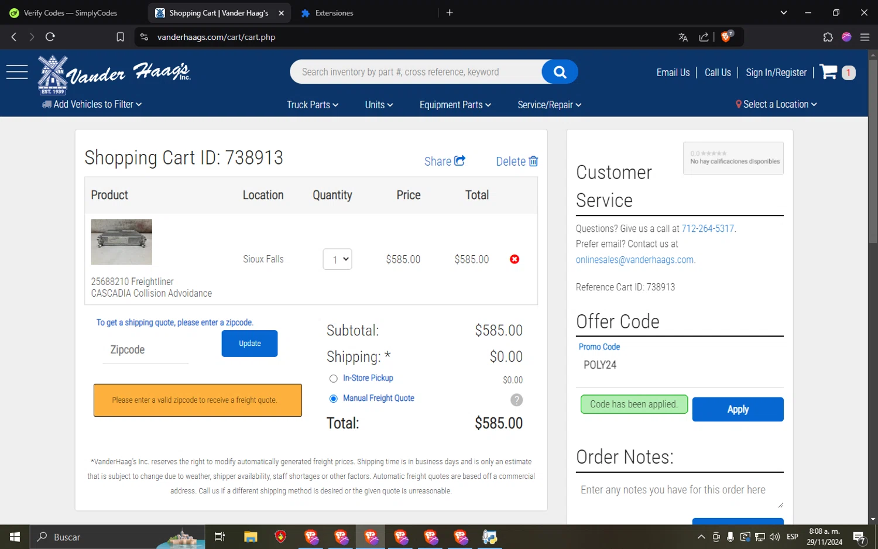
Task: Switch to the Extensiones tab
Action: (334, 13)
